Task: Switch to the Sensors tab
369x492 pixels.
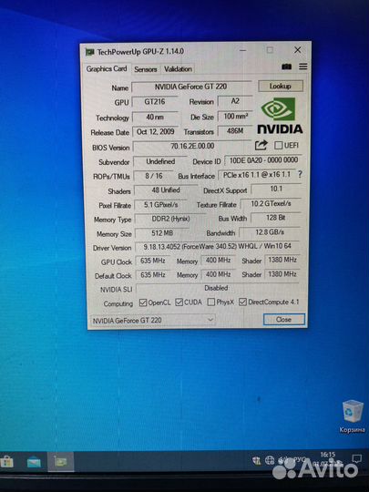Action: [x=145, y=69]
